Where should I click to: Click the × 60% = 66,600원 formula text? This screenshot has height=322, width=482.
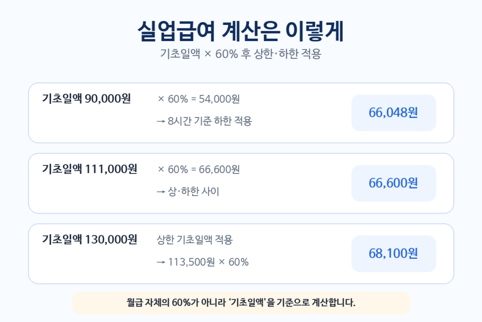[199, 170]
